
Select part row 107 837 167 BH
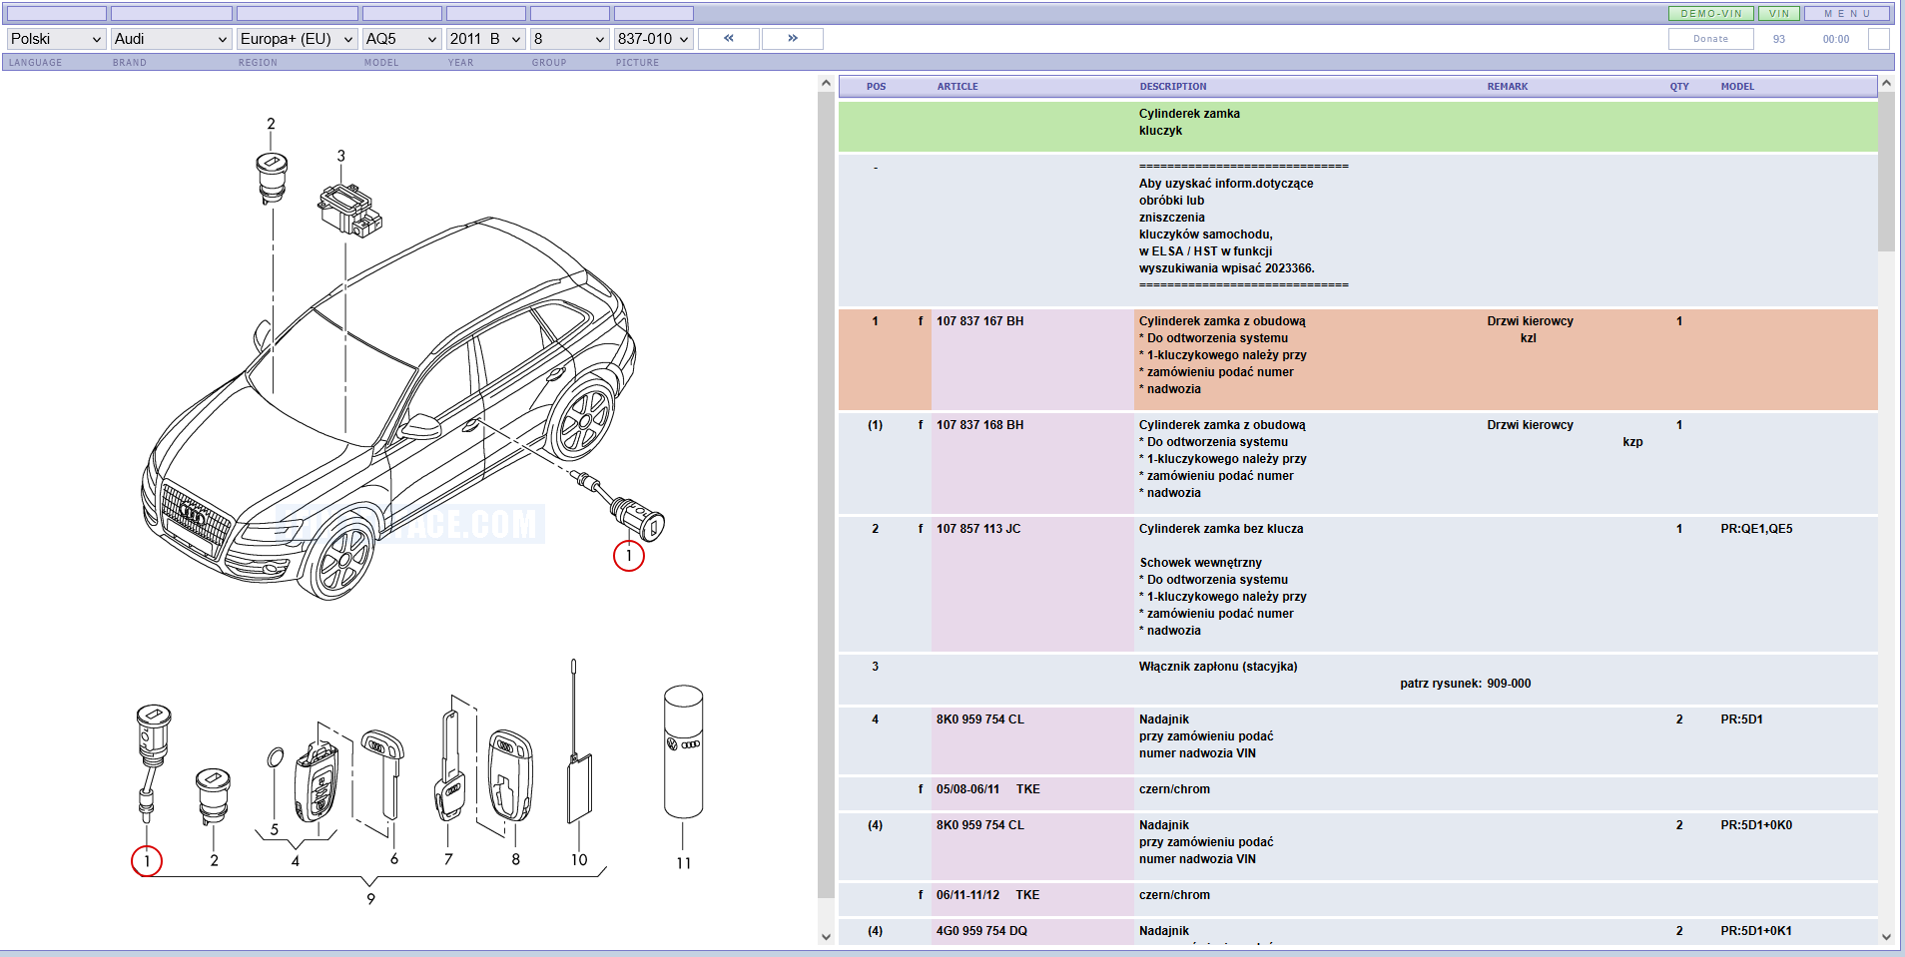coord(979,321)
